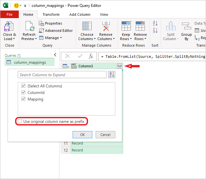Image resolution: width=206 pixels, height=179 pixels.
Task: Click row number 11
Action: click(x=66, y=143)
